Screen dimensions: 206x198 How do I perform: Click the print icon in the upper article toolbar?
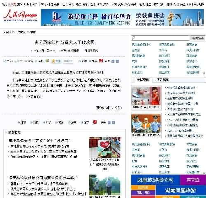5,61
